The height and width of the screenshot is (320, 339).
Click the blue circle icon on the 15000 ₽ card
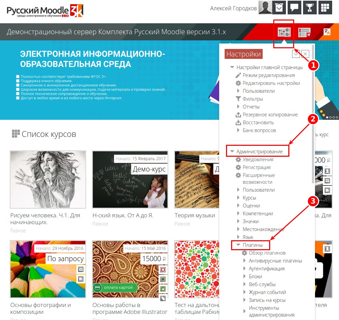click(x=163, y=279)
